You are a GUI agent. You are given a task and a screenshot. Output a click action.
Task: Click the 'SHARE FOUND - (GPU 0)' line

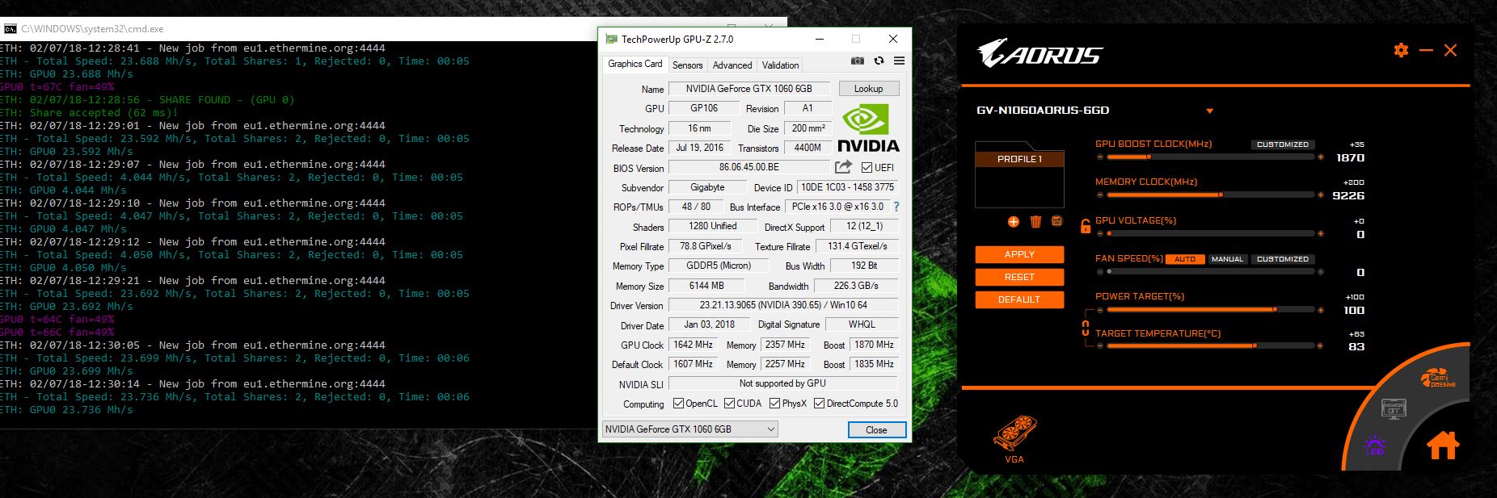(x=148, y=99)
